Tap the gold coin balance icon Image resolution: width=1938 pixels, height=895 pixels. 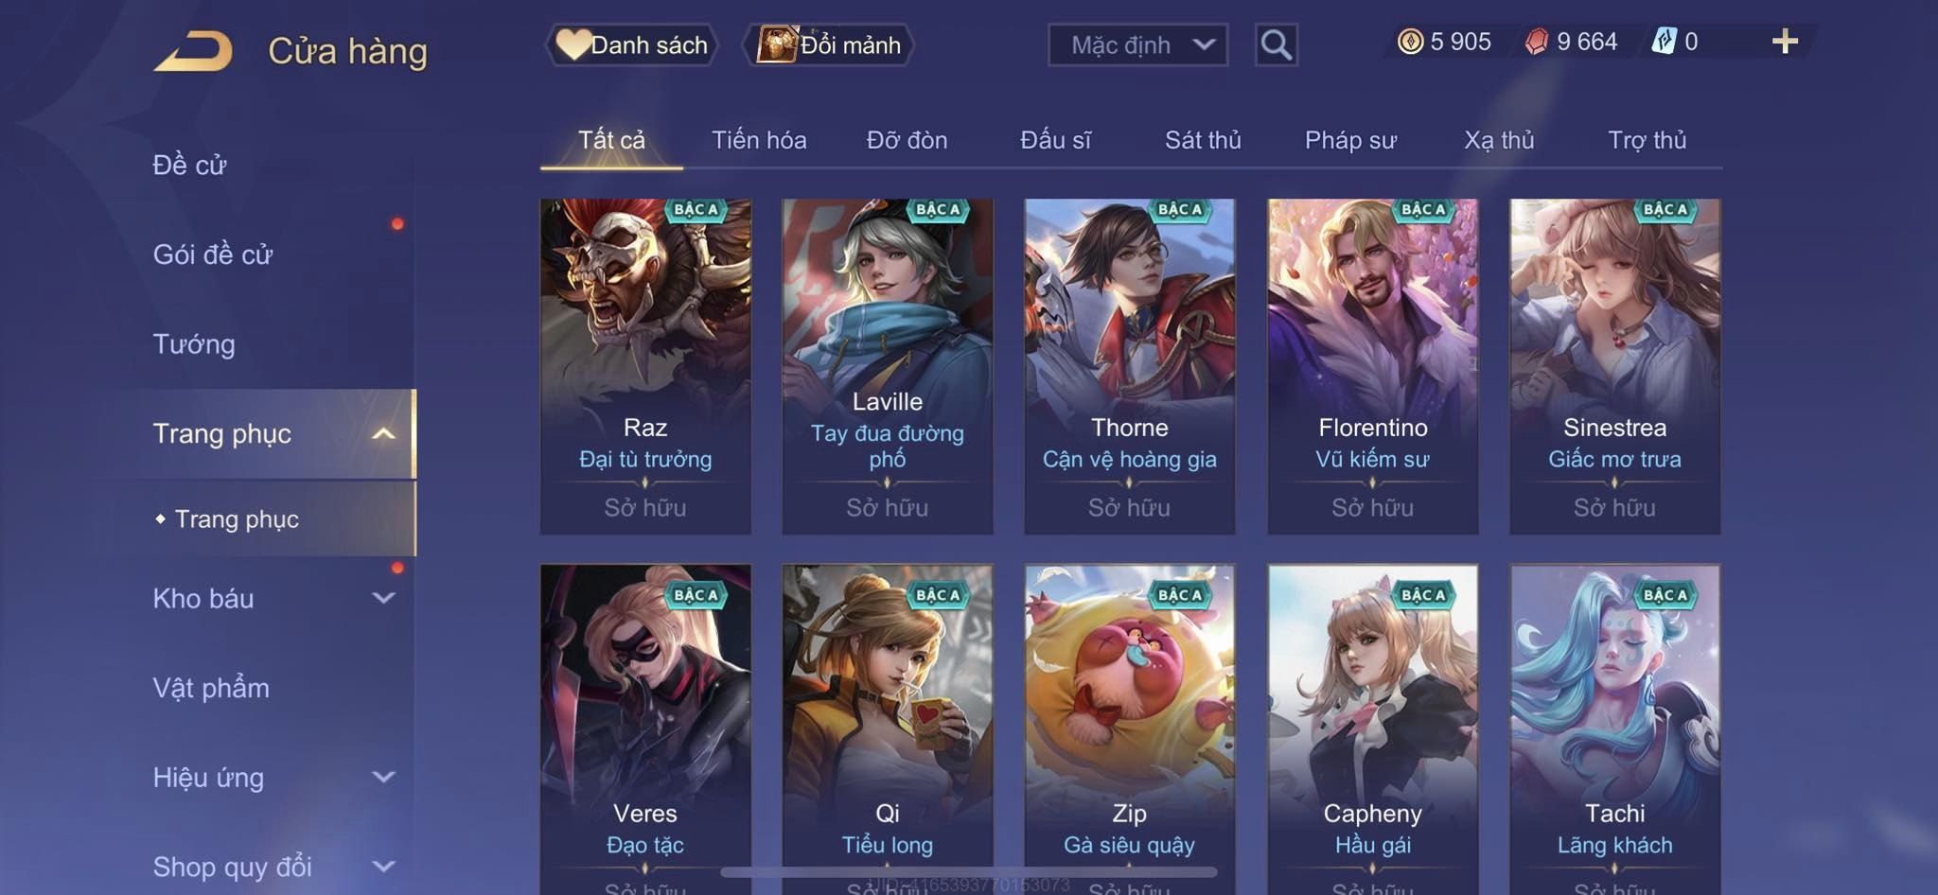[1410, 42]
